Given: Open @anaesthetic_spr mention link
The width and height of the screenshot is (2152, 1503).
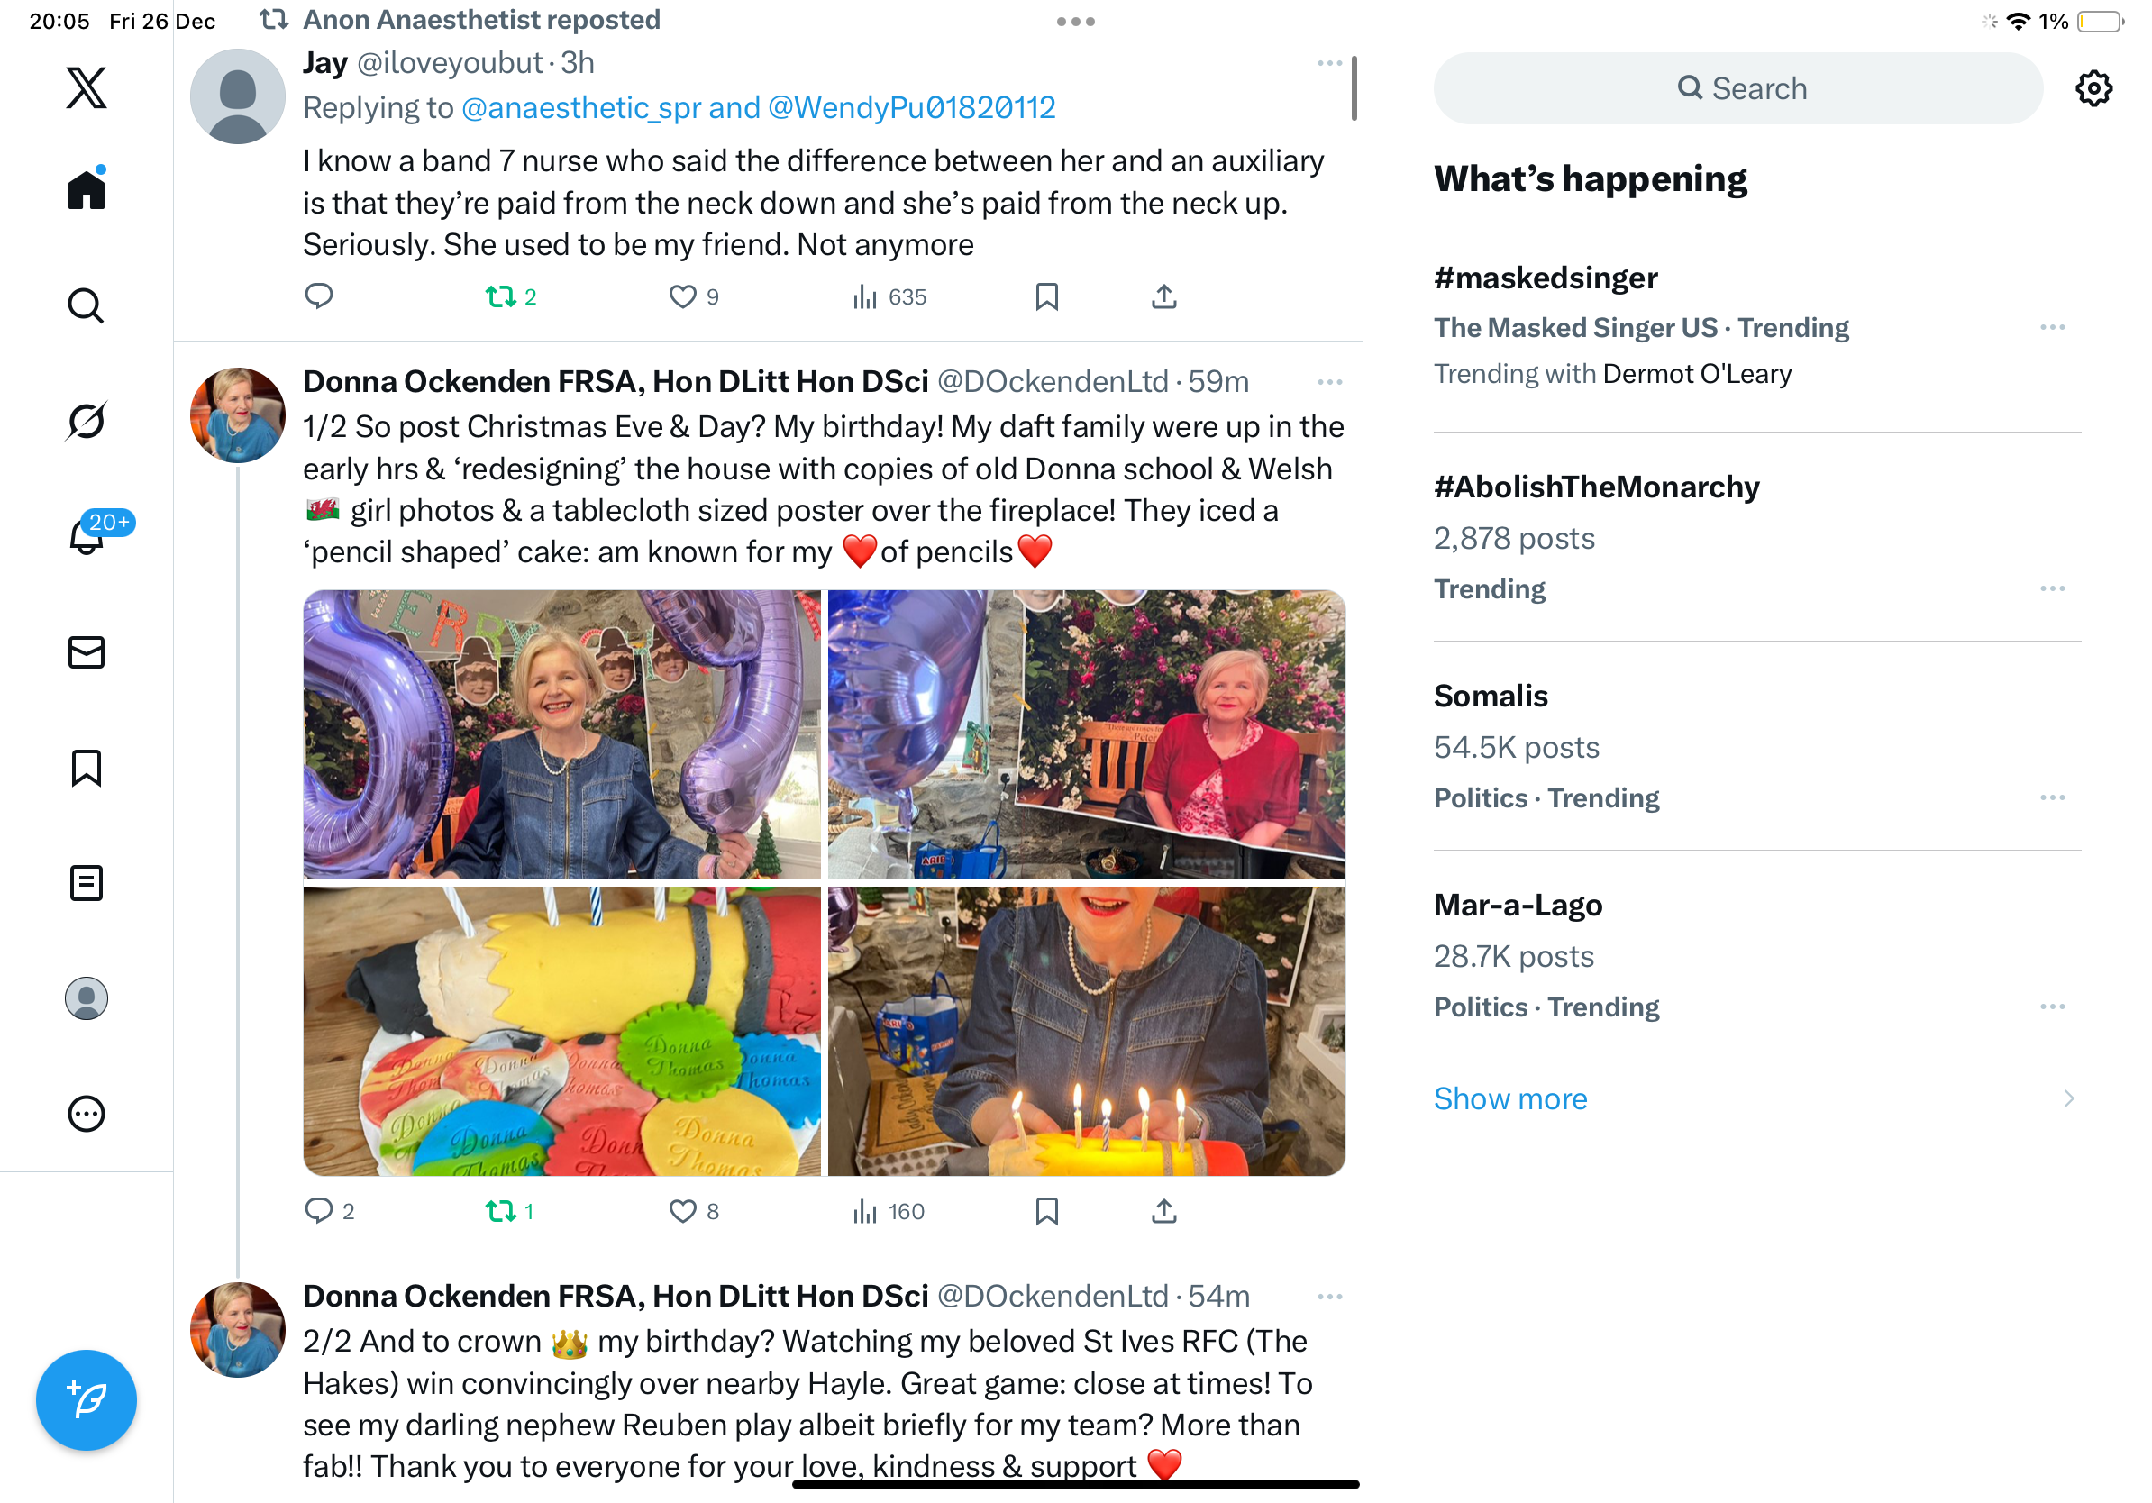Looking at the screenshot, I should tap(581, 108).
